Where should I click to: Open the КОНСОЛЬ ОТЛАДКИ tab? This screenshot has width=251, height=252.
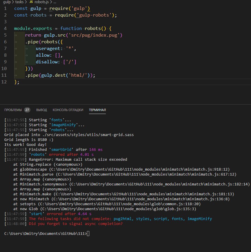pyautogui.click(x=68, y=110)
